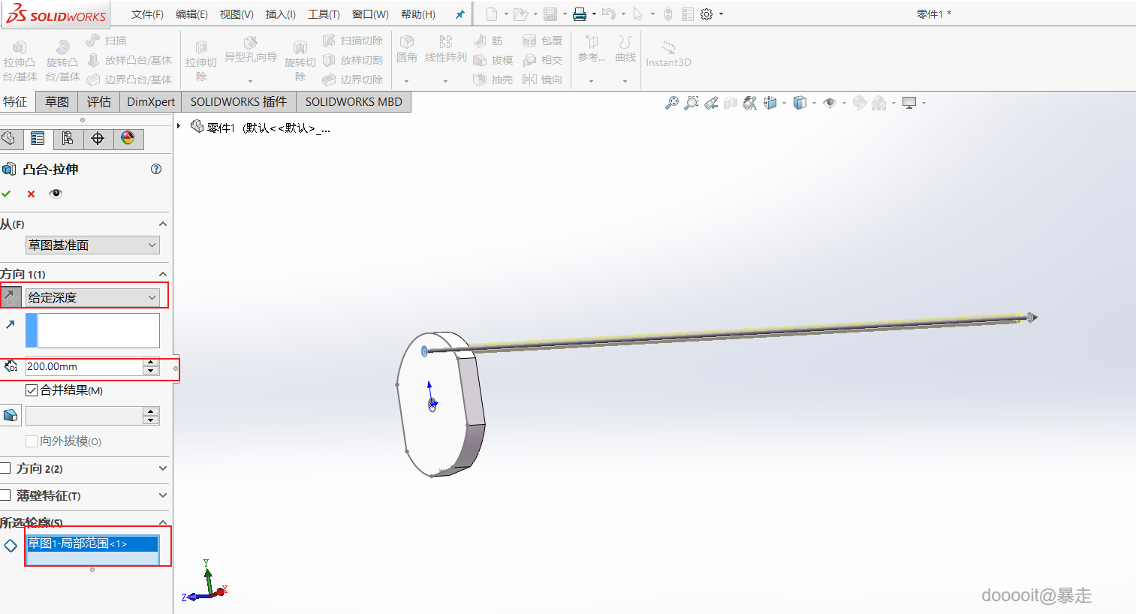1136x614 pixels.
Task: Click the green OK checkmark icon
Action: pyautogui.click(x=7, y=194)
